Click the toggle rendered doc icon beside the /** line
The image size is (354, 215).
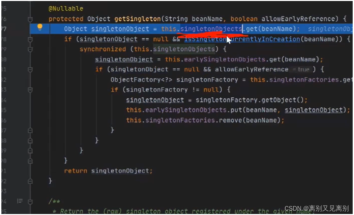click(20, 201)
